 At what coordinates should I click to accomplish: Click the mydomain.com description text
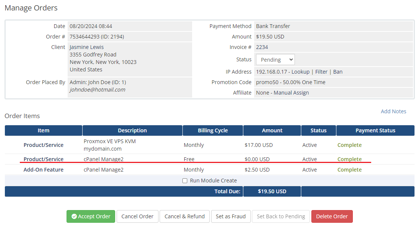(x=103, y=149)
